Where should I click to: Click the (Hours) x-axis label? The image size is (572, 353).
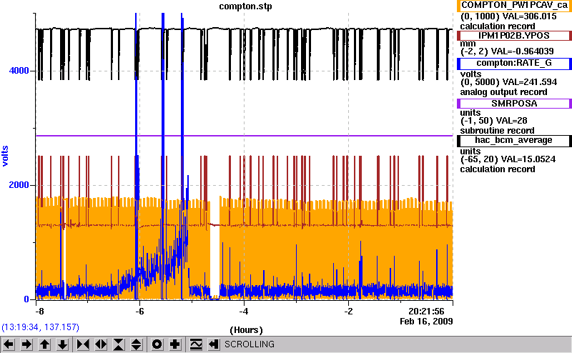(x=246, y=330)
